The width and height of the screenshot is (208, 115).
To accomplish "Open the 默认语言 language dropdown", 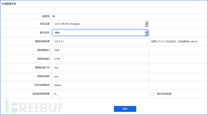I will [x=100, y=33].
